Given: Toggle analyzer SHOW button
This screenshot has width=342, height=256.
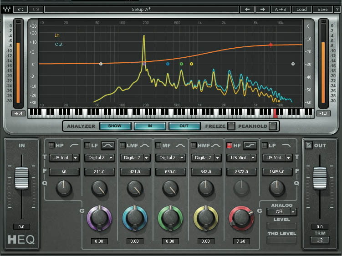Looking at the screenshot, I should point(115,126).
